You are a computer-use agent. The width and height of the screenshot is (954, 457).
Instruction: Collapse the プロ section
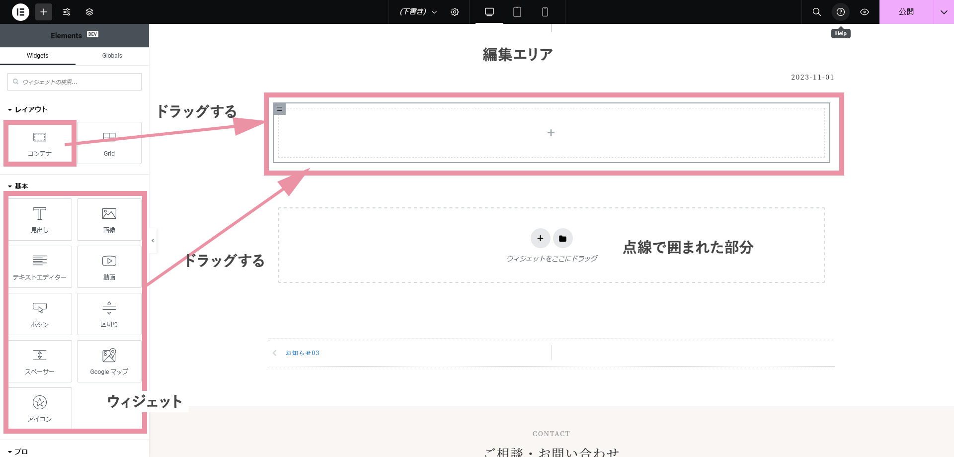(18, 452)
